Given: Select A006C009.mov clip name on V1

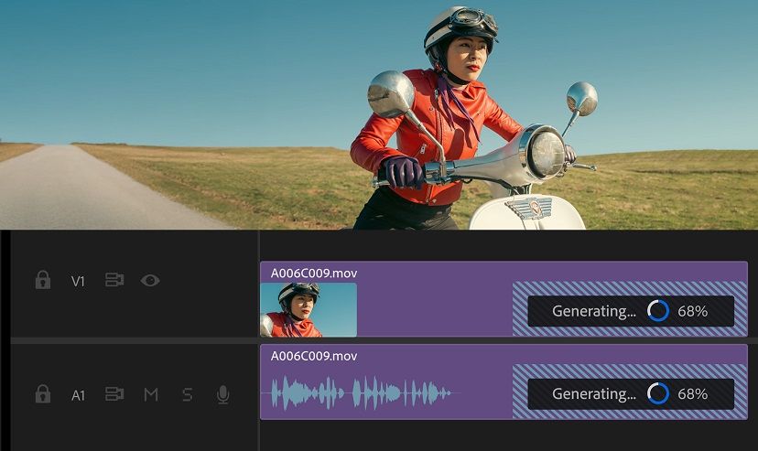Looking at the screenshot, I should (314, 273).
